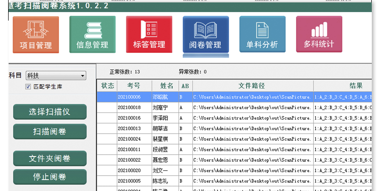Viewport: 378px width, 191px height.
Task: Click the AB value in row 202100013
Action: 181,129
